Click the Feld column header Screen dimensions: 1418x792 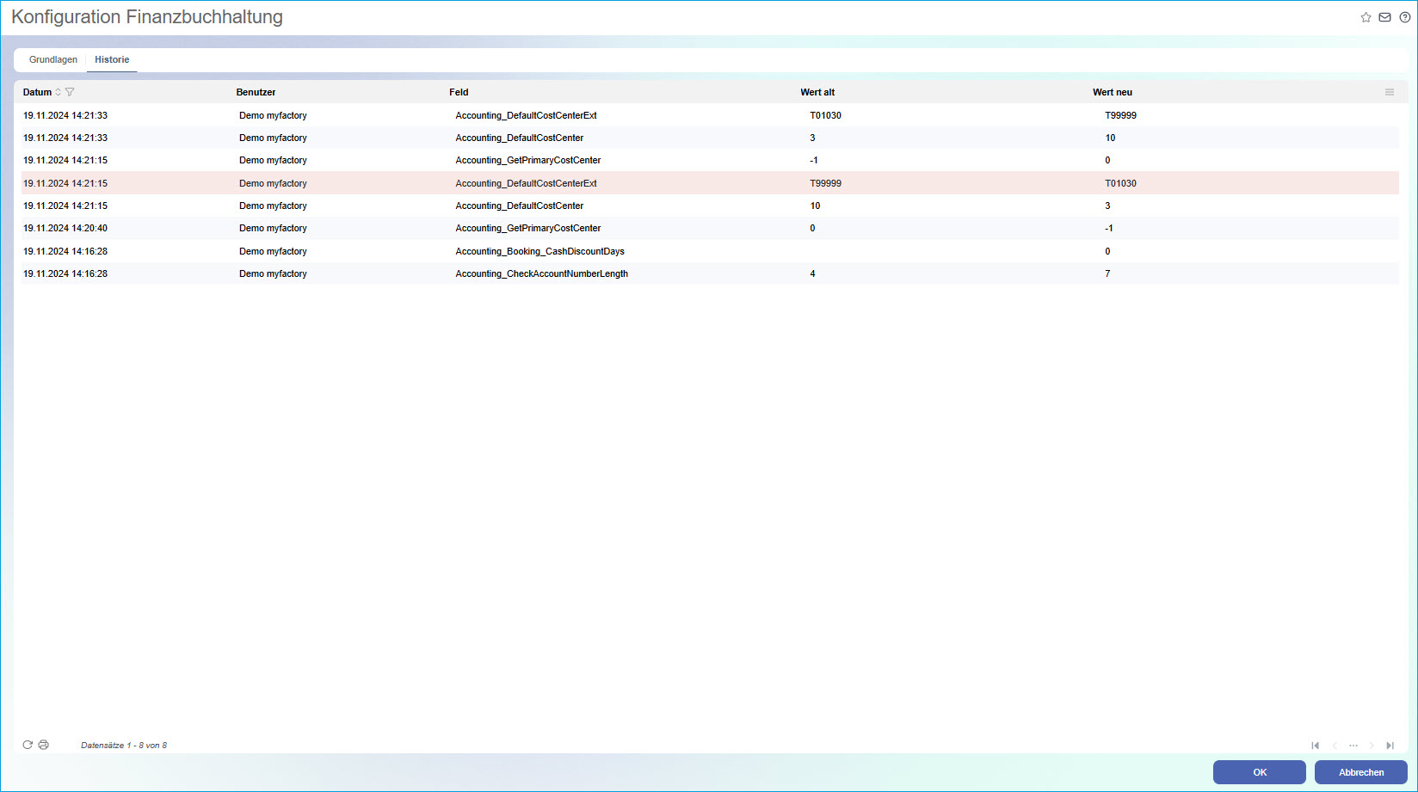coord(459,92)
